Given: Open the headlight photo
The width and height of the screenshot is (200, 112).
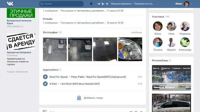Looking at the screenshot, I should [130, 49].
